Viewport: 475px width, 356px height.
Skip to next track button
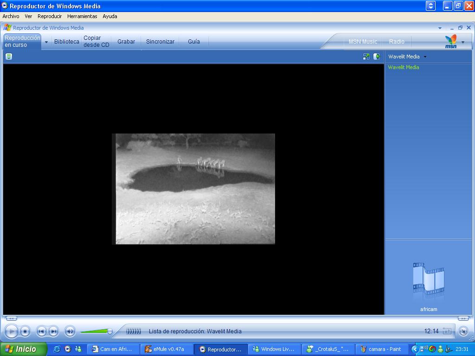coord(53,331)
